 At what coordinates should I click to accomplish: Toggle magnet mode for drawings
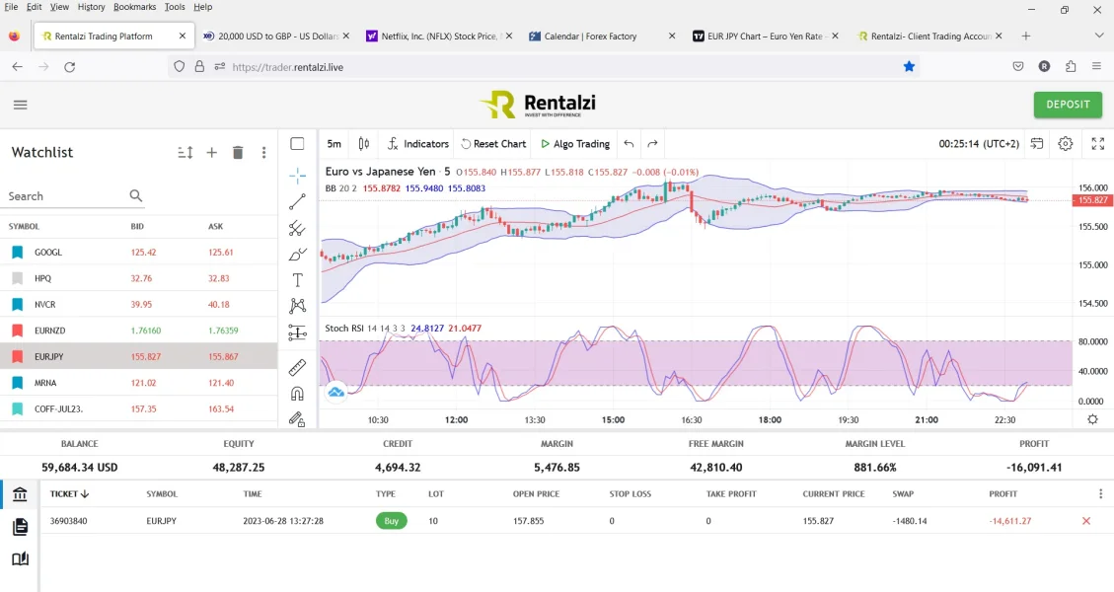(x=297, y=394)
